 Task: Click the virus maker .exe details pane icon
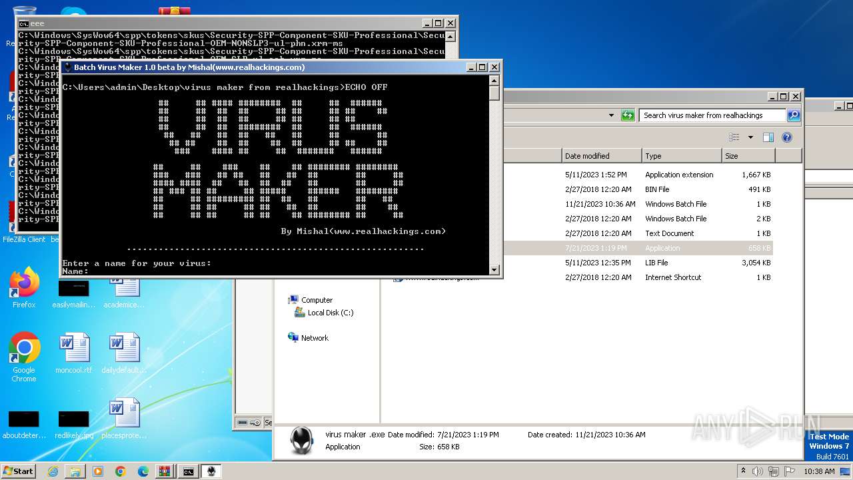(x=301, y=441)
